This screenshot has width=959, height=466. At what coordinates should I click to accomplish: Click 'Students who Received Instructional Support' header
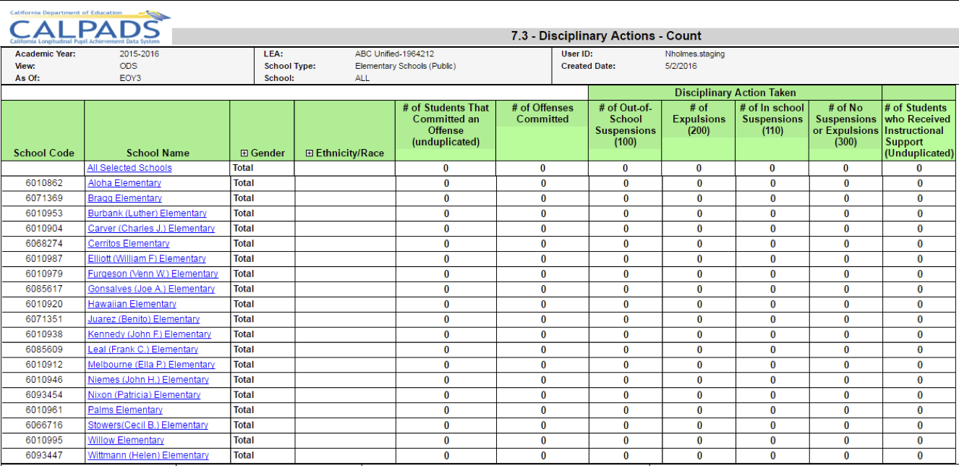point(919,130)
